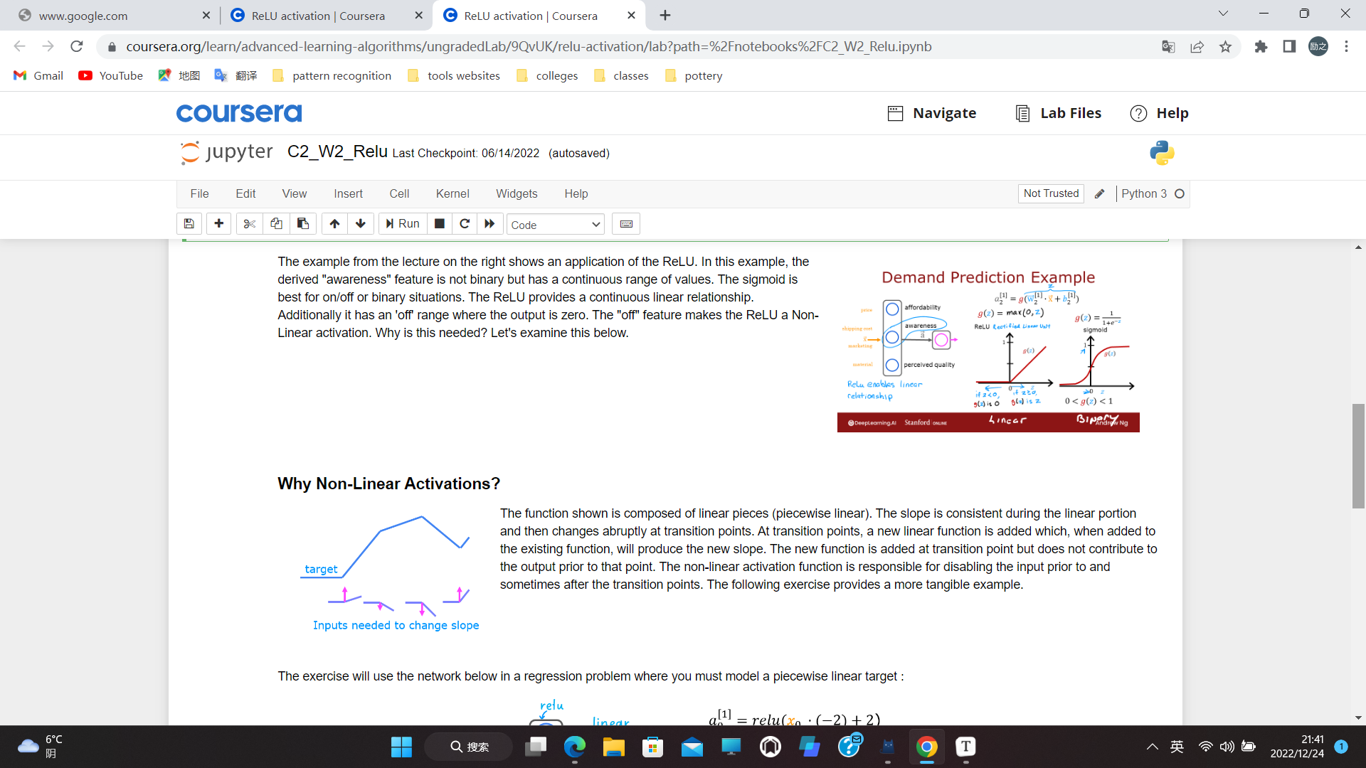Click the Run button
The width and height of the screenshot is (1366, 768).
403,224
